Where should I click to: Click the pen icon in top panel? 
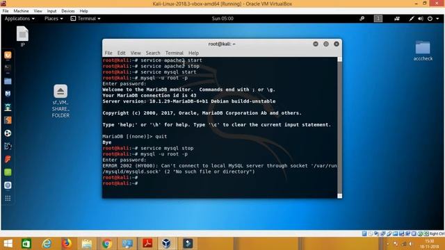tap(411, 19)
